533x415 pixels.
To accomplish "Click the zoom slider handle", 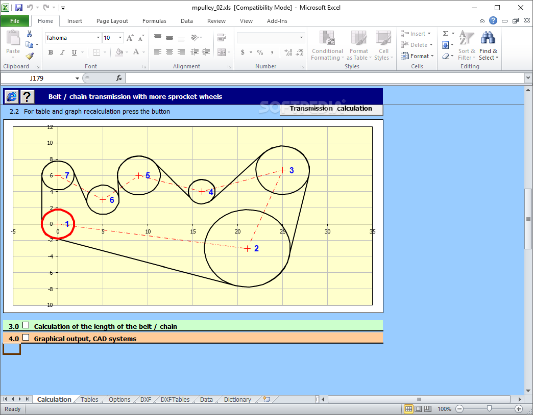I will point(489,408).
